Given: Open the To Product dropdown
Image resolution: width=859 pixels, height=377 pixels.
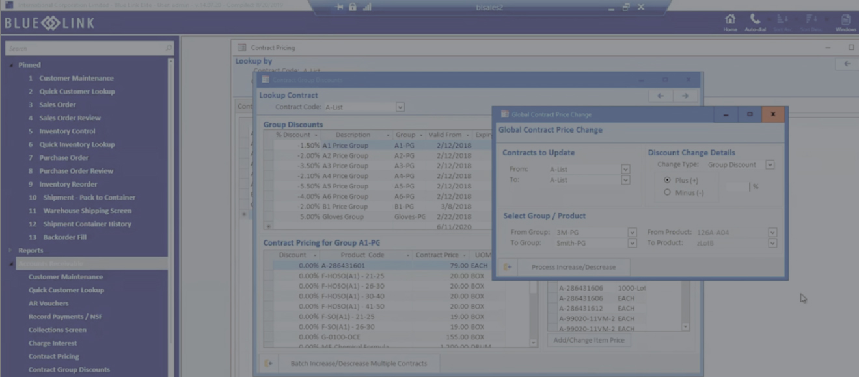Looking at the screenshot, I should 772,243.
